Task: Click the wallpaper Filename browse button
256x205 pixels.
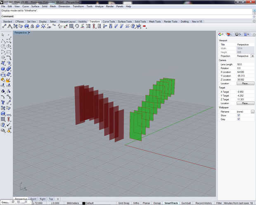Action: (253, 112)
